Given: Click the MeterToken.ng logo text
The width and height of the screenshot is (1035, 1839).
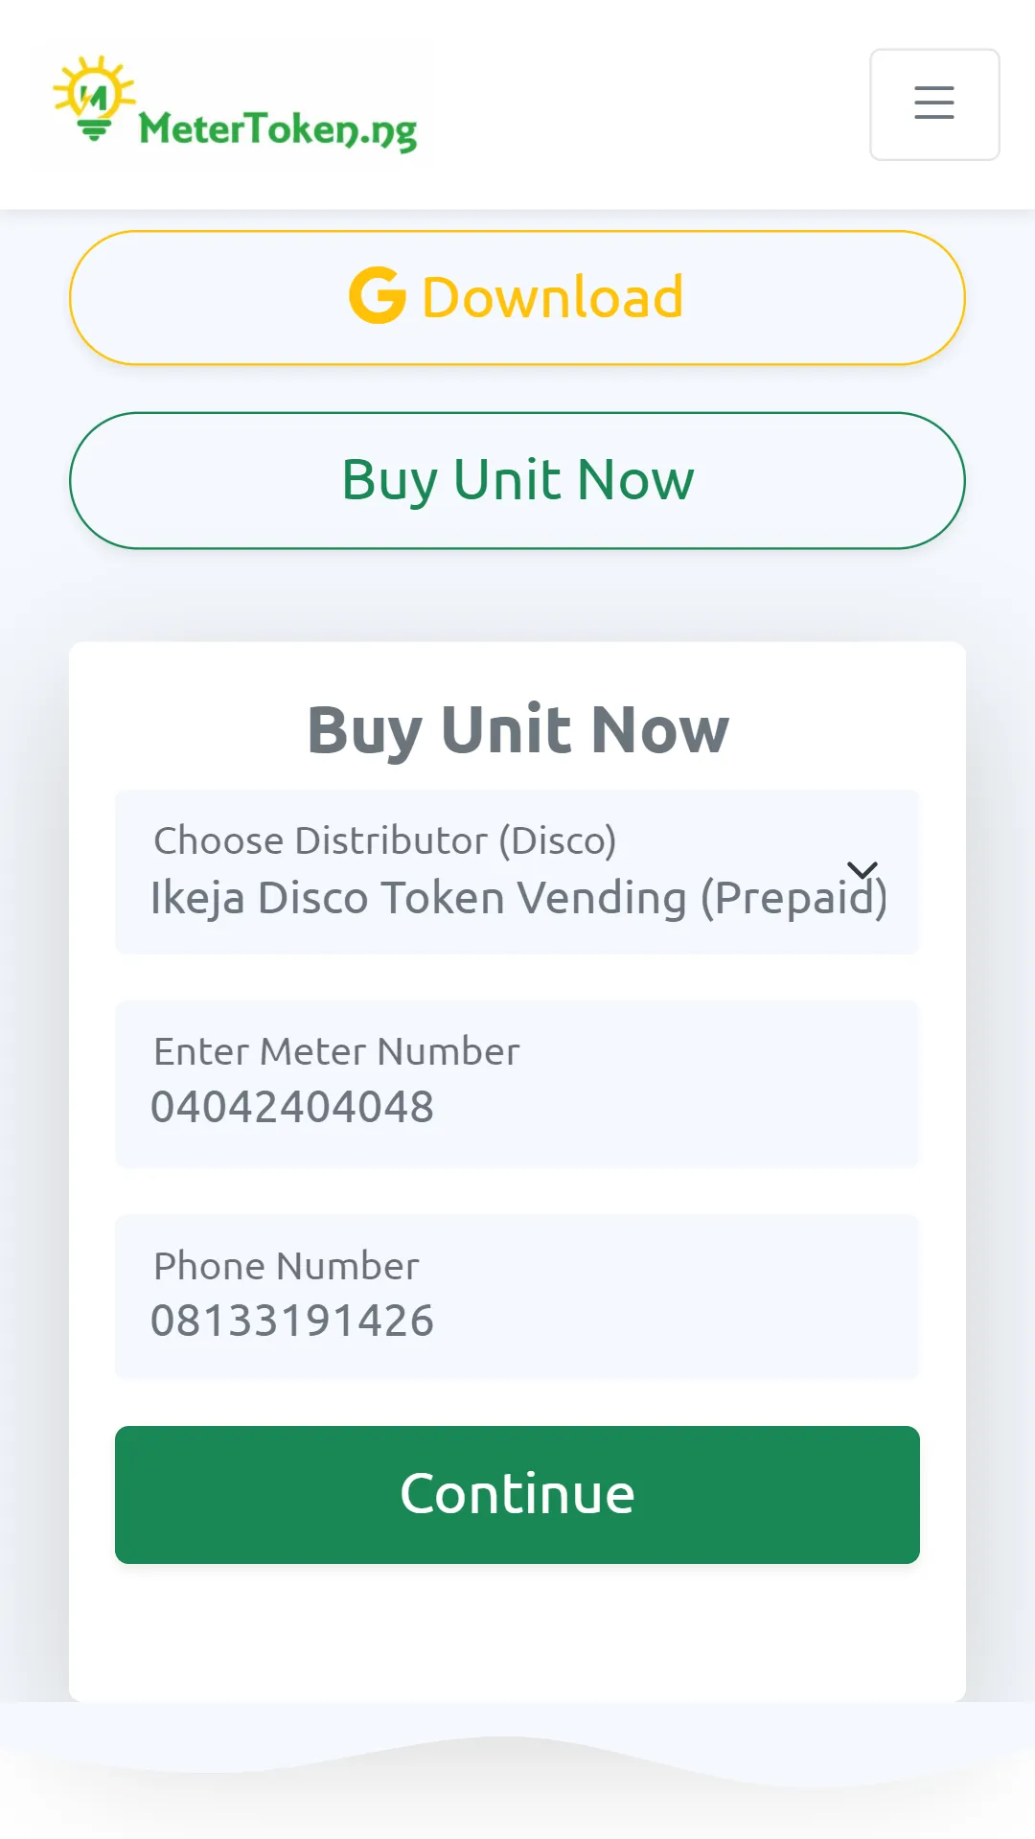Looking at the screenshot, I should [278, 129].
